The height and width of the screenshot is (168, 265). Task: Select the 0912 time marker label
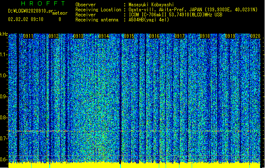(x=54, y=36)
